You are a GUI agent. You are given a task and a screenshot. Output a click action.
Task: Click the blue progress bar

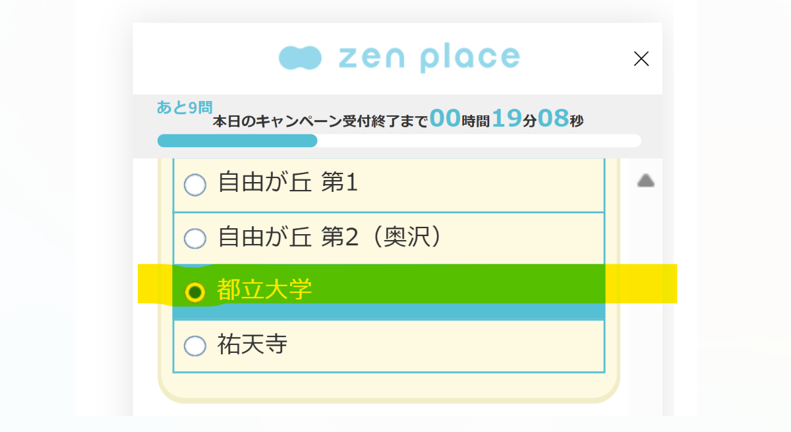pyautogui.click(x=237, y=140)
